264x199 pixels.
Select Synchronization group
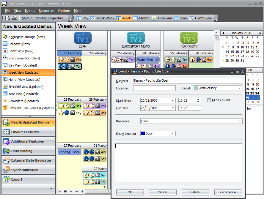pyautogui.click(x=28, y=170)
